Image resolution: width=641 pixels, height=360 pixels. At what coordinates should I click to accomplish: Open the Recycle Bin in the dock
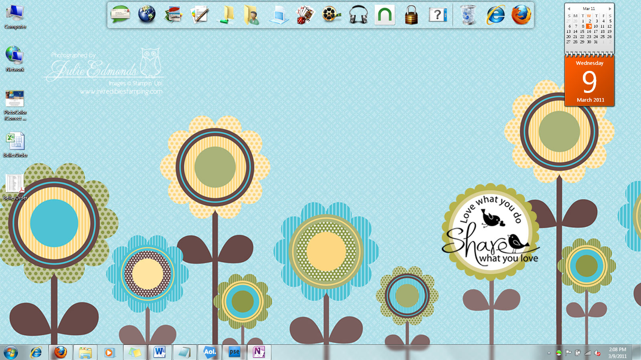[468, 16]
